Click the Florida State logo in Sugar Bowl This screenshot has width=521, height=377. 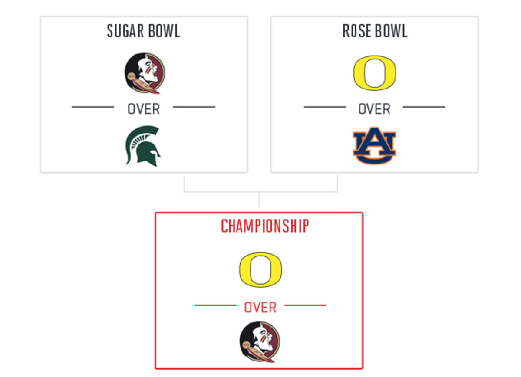[x=144, y=73]
